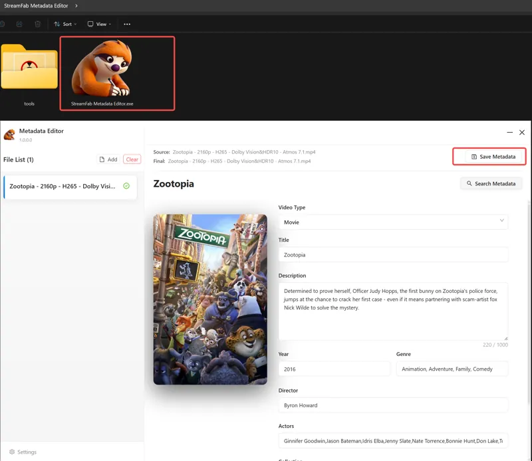Click the Zootopia movie poster

click(x=210, y=300)
